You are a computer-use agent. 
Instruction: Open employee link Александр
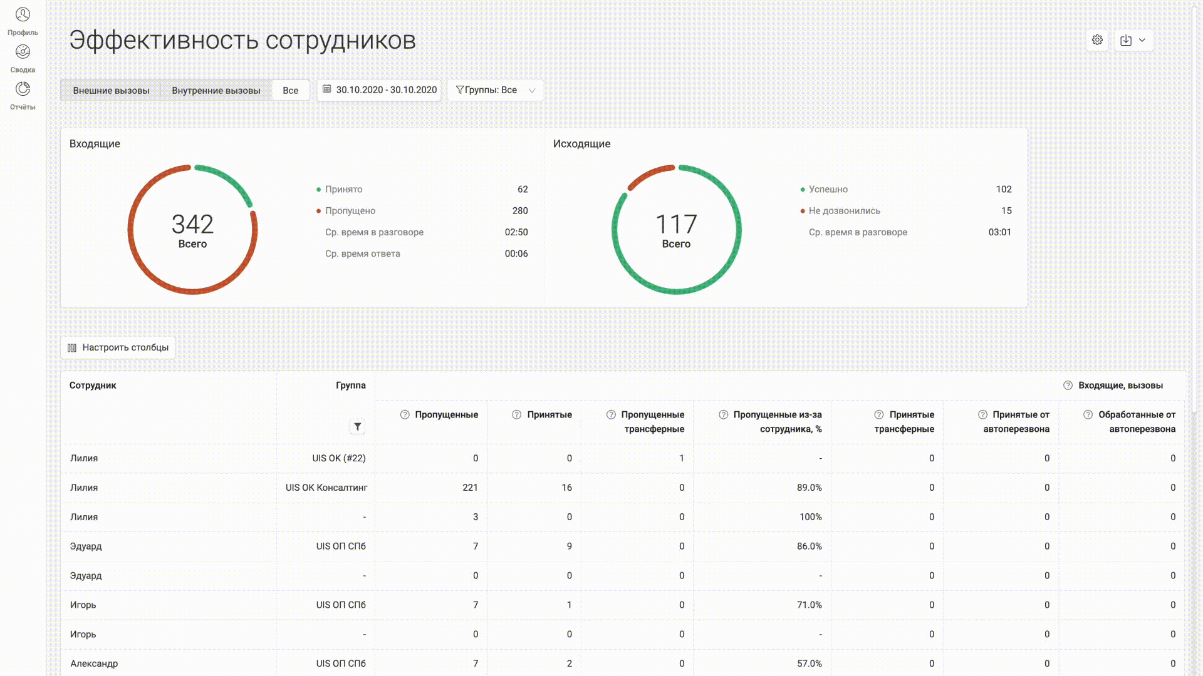point(94,664)
